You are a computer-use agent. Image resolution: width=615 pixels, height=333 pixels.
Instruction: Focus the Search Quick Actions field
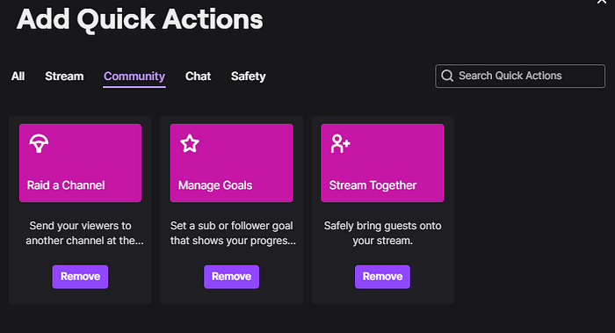click(x=520, y=76)
